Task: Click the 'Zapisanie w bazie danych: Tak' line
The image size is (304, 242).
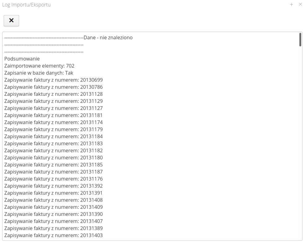Action: pos(38,73)
